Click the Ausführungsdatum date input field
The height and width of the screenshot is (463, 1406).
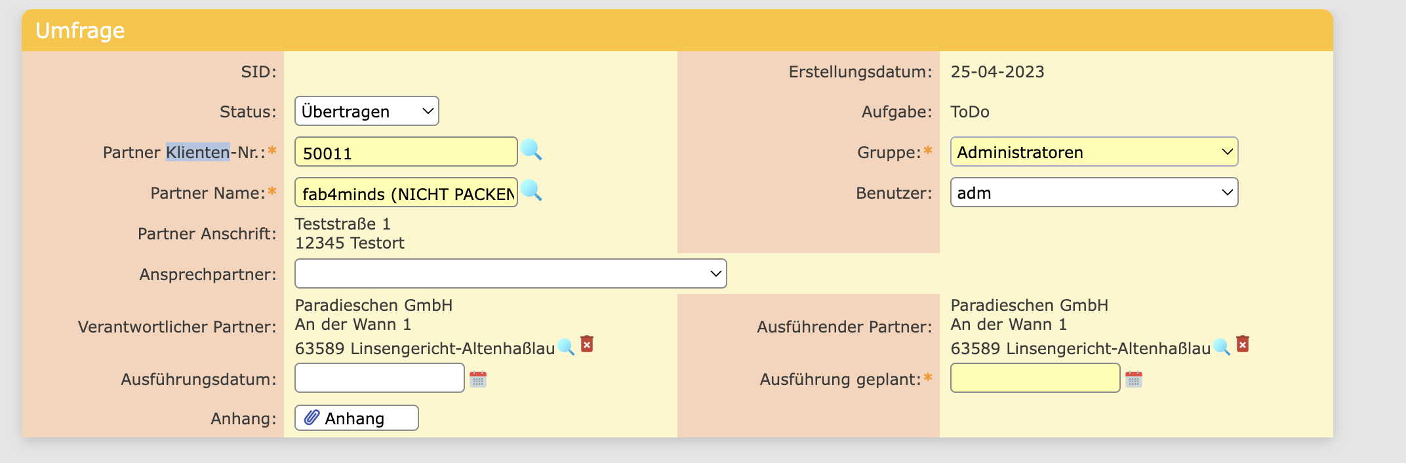(x=379, y=378)
